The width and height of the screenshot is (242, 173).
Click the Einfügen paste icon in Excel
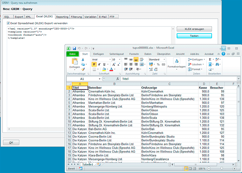(x=75, y=62)
